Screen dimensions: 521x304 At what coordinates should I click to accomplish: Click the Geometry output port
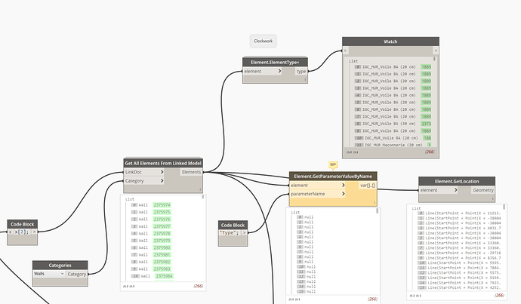[x=483, y=190]
